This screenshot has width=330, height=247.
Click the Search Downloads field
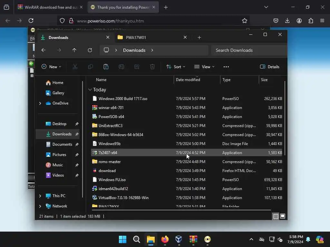coord(249,50)
